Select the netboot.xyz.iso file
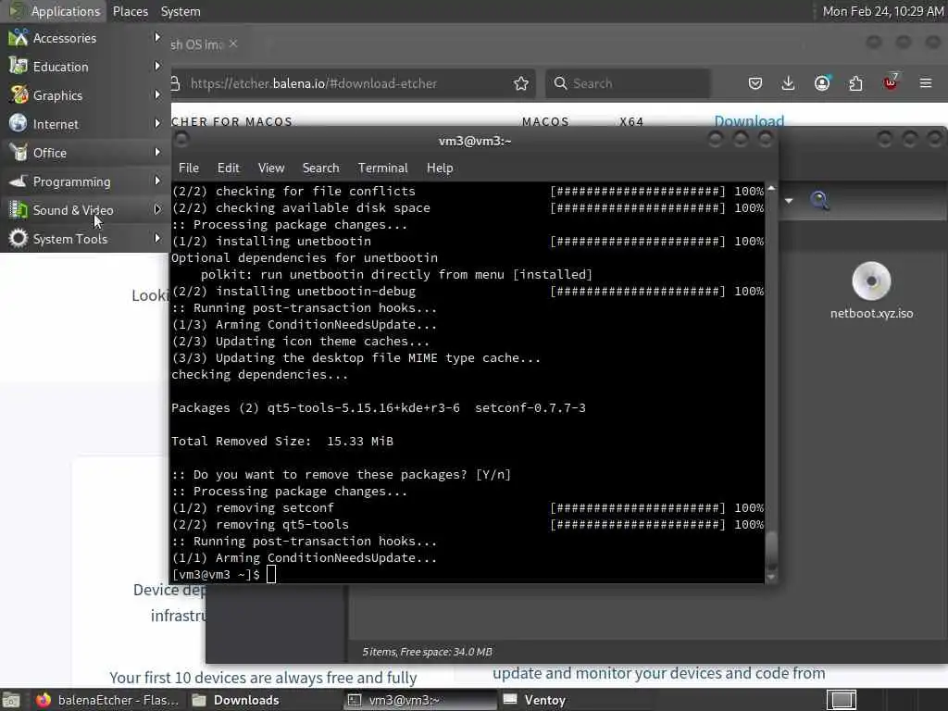Screen dimensions: 948x711 pos(871,291)
